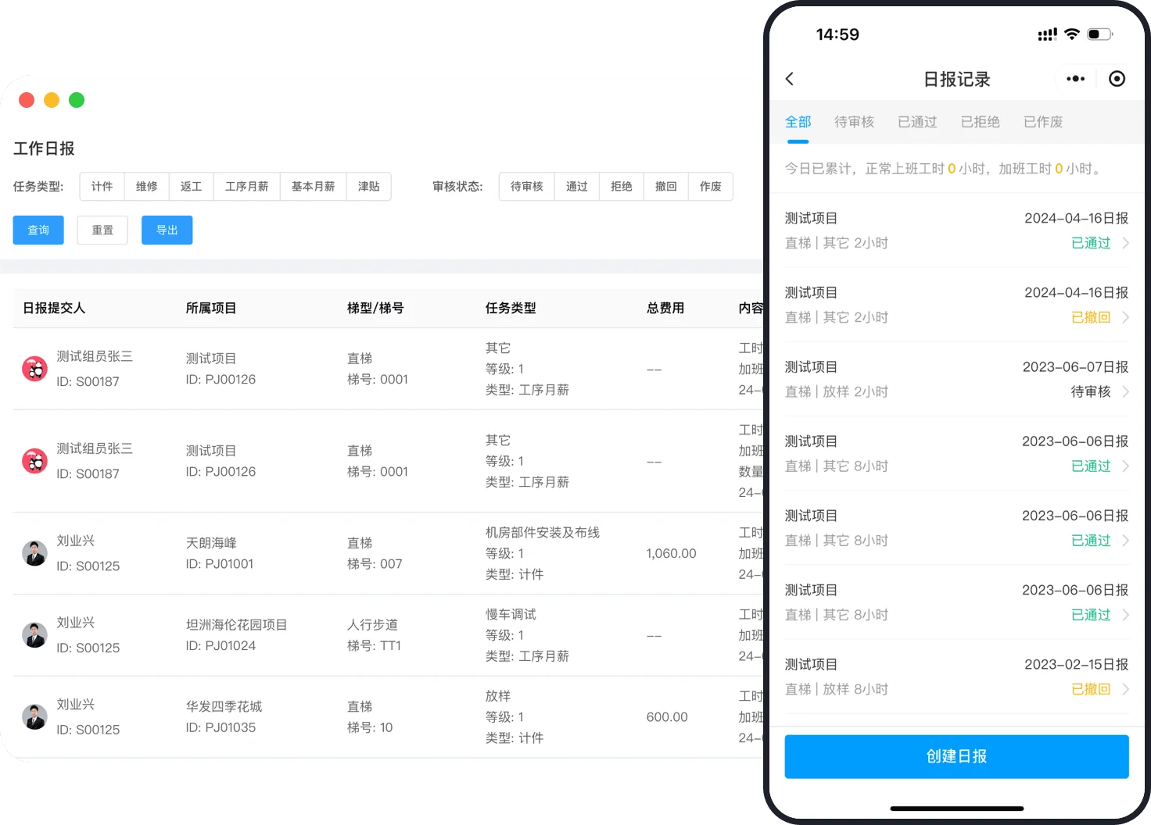Image resolution: width=1151 pixels, height=825 pixels.
Task: Open the more options (…) menu on mobile
Action: (1075, 78)
